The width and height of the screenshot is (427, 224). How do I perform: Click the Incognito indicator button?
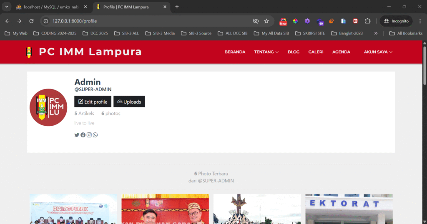click(396, 21)
